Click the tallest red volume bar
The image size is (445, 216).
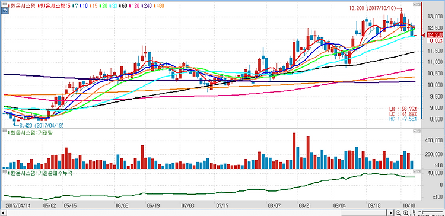tap(294, 151)
